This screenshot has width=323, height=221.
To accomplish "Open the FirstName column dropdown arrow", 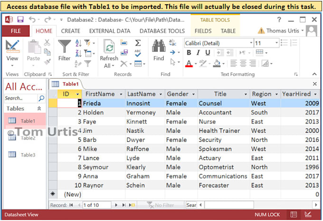I will (x=121, y=94).
